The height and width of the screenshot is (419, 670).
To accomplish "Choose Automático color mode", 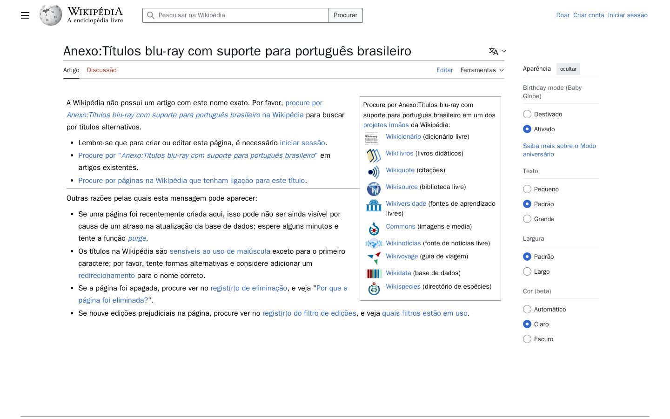I will coord(527,309).
